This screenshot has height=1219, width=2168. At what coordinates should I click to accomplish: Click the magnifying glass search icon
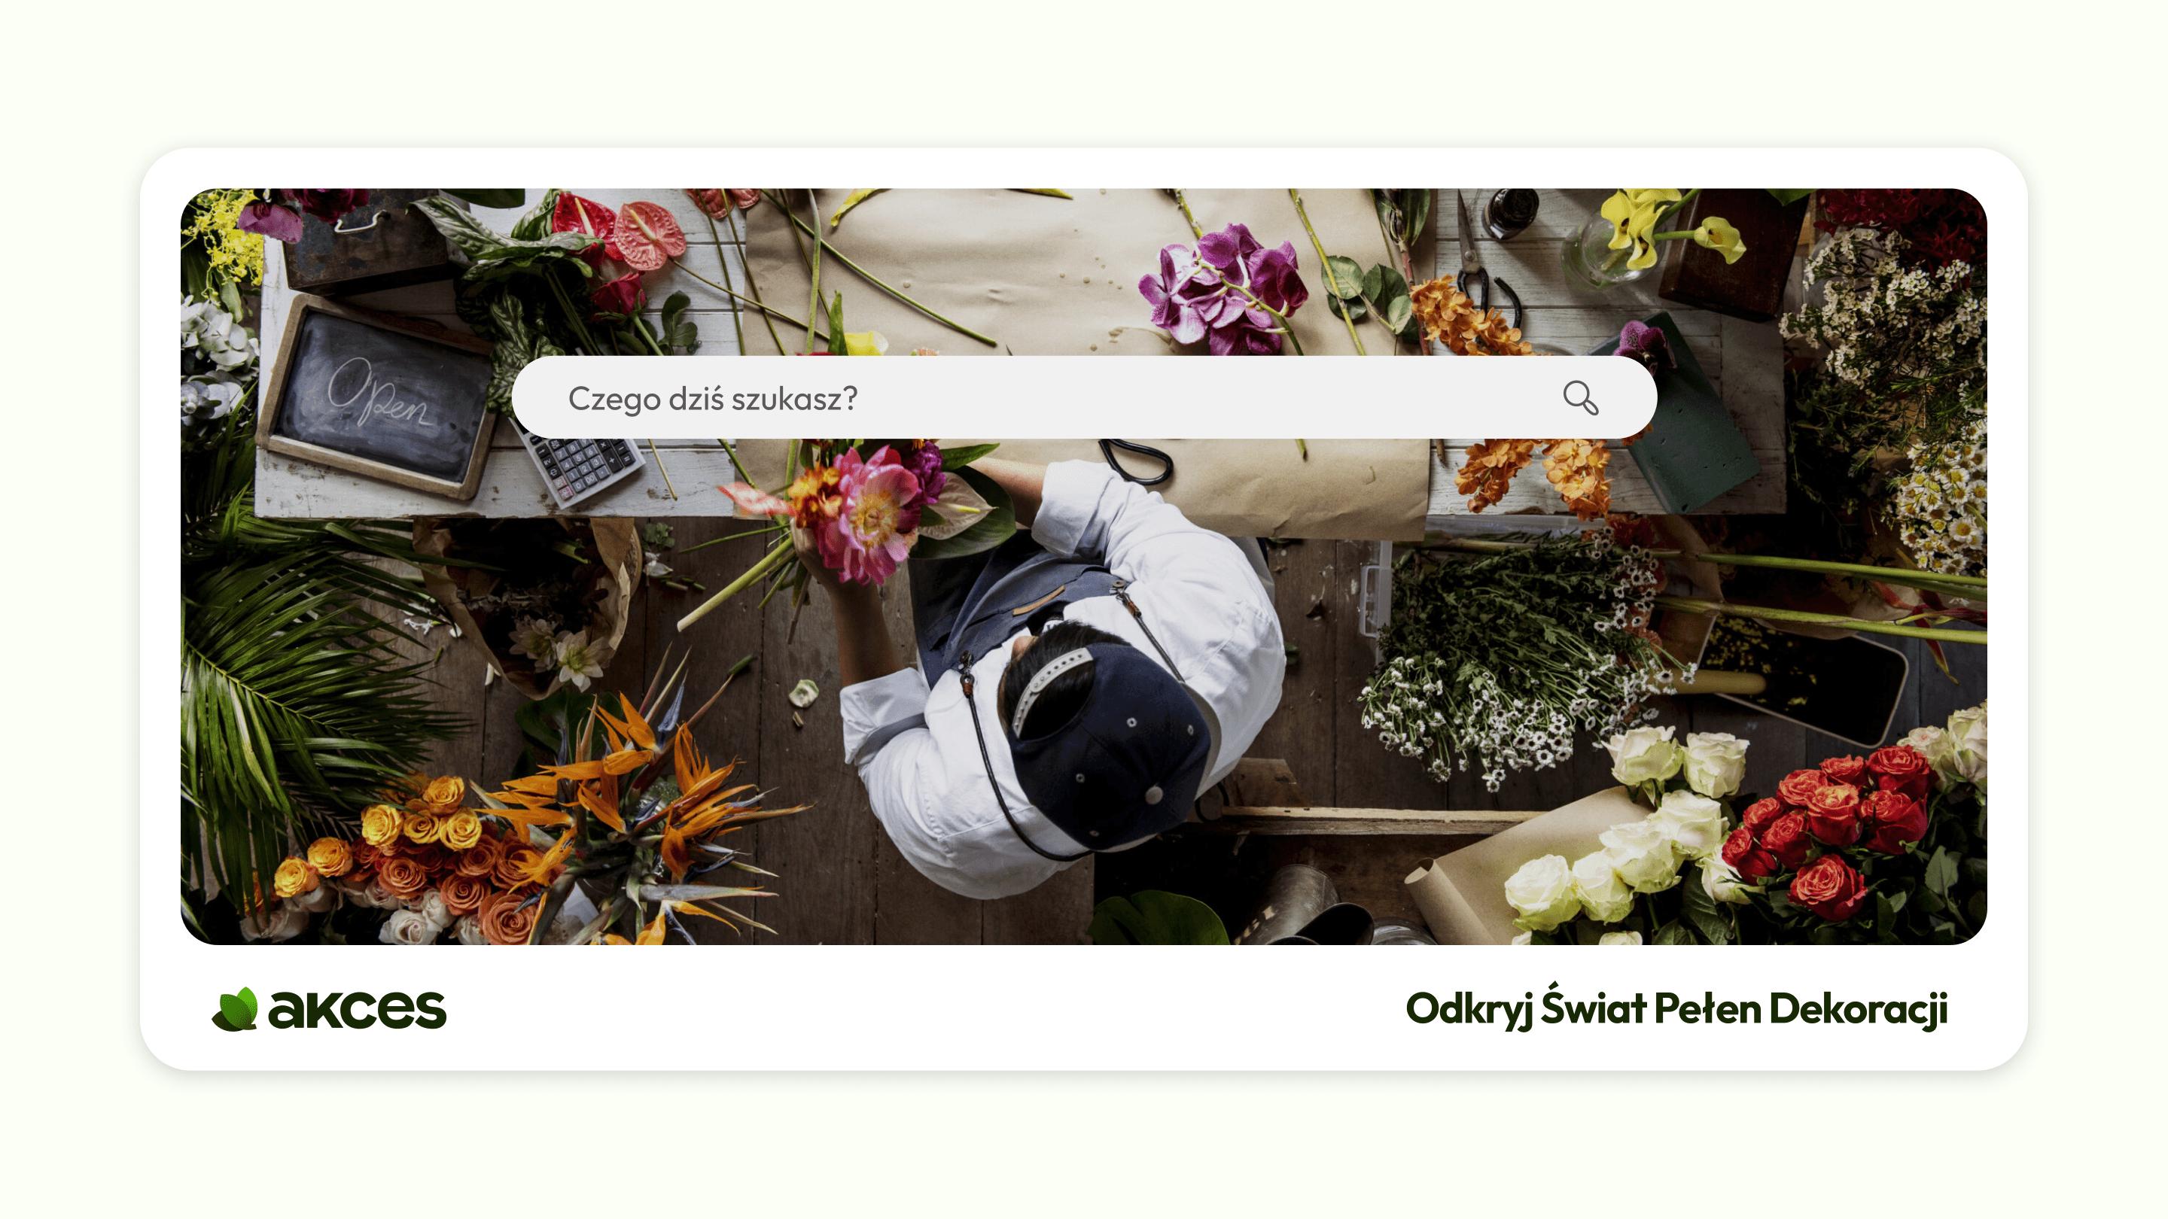1581,398
